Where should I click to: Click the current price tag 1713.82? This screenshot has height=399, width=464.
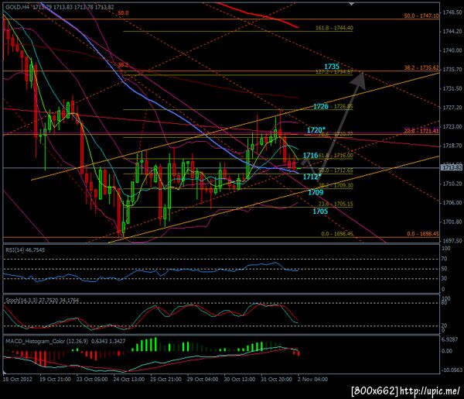452,168
